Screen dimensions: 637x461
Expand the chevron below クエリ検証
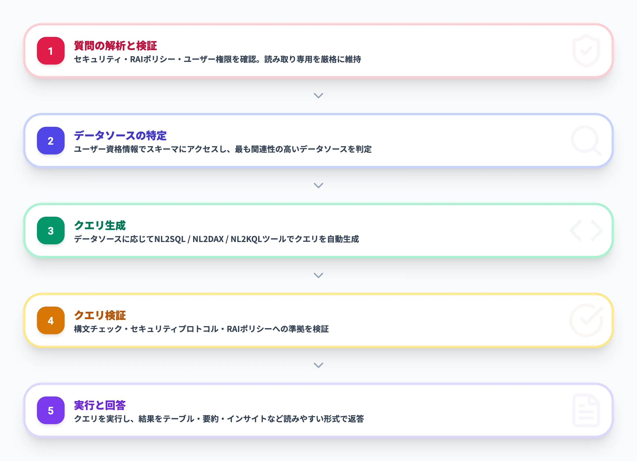click(x=318, y=365)
